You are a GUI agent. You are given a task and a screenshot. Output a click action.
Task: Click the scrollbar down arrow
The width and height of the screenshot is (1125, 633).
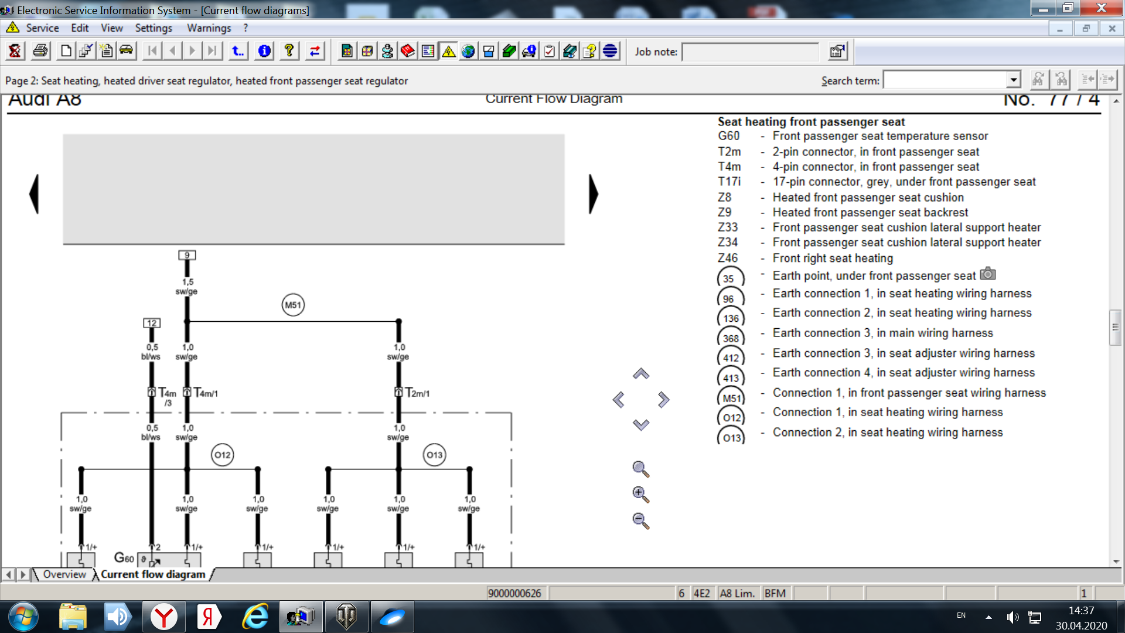pos(1116,561)
